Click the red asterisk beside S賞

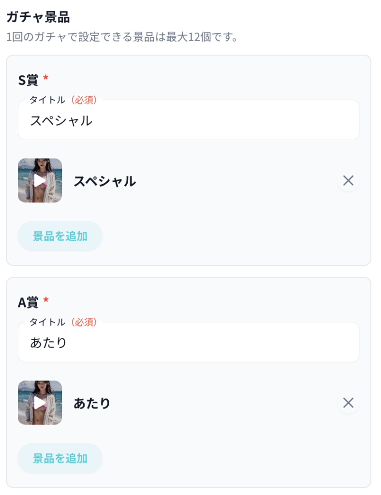pos(46,78)
